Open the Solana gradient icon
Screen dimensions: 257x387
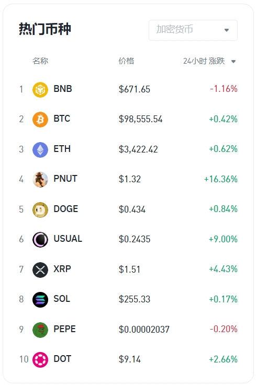[x=40, y=299]
